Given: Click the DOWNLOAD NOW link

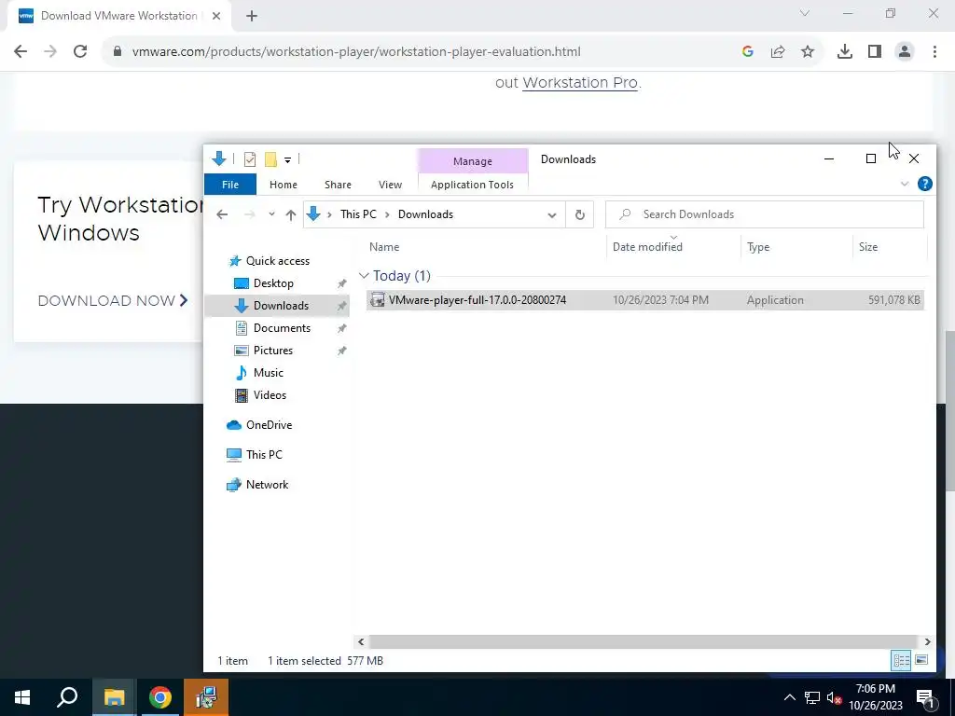Looking at the screenshot, I should click(113, 301).
